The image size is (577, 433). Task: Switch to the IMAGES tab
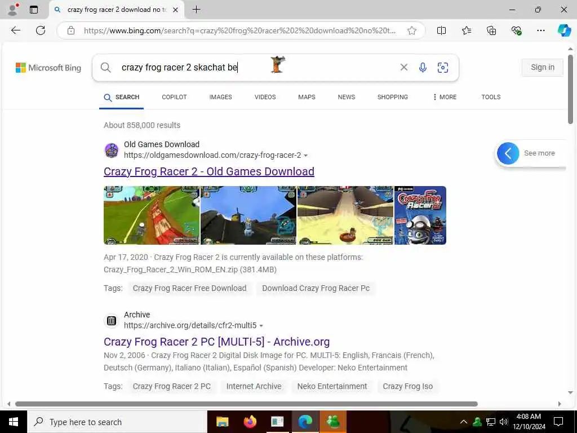(220, 97)
